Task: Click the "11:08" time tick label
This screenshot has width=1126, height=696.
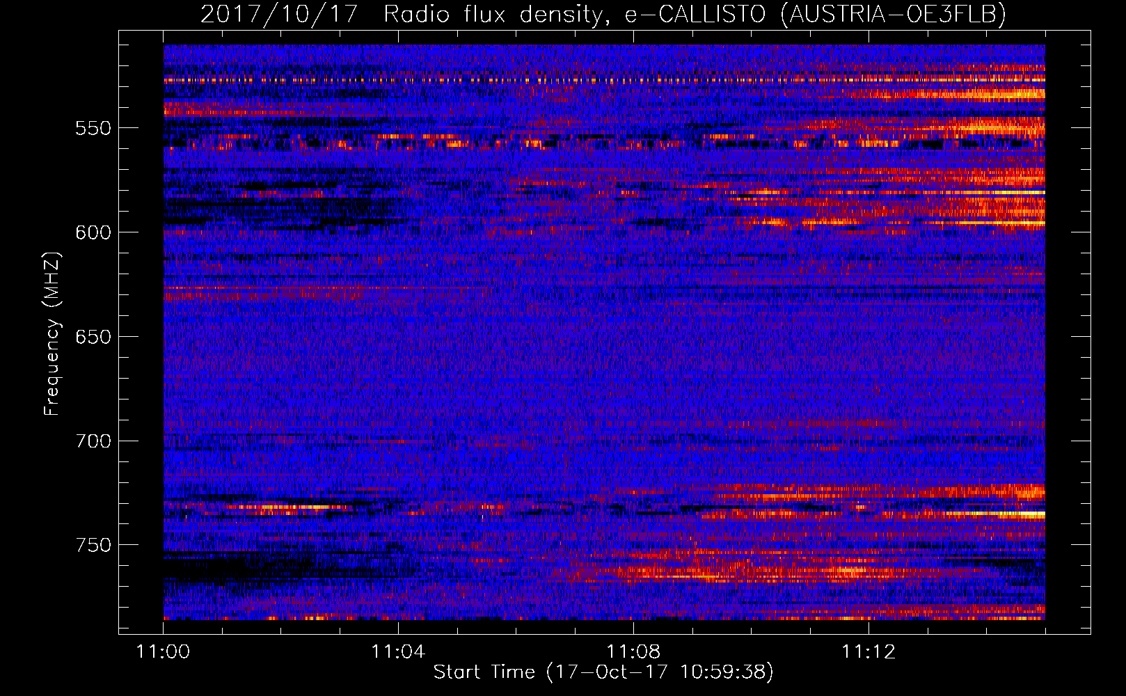Action: click(x=633, y=651)
